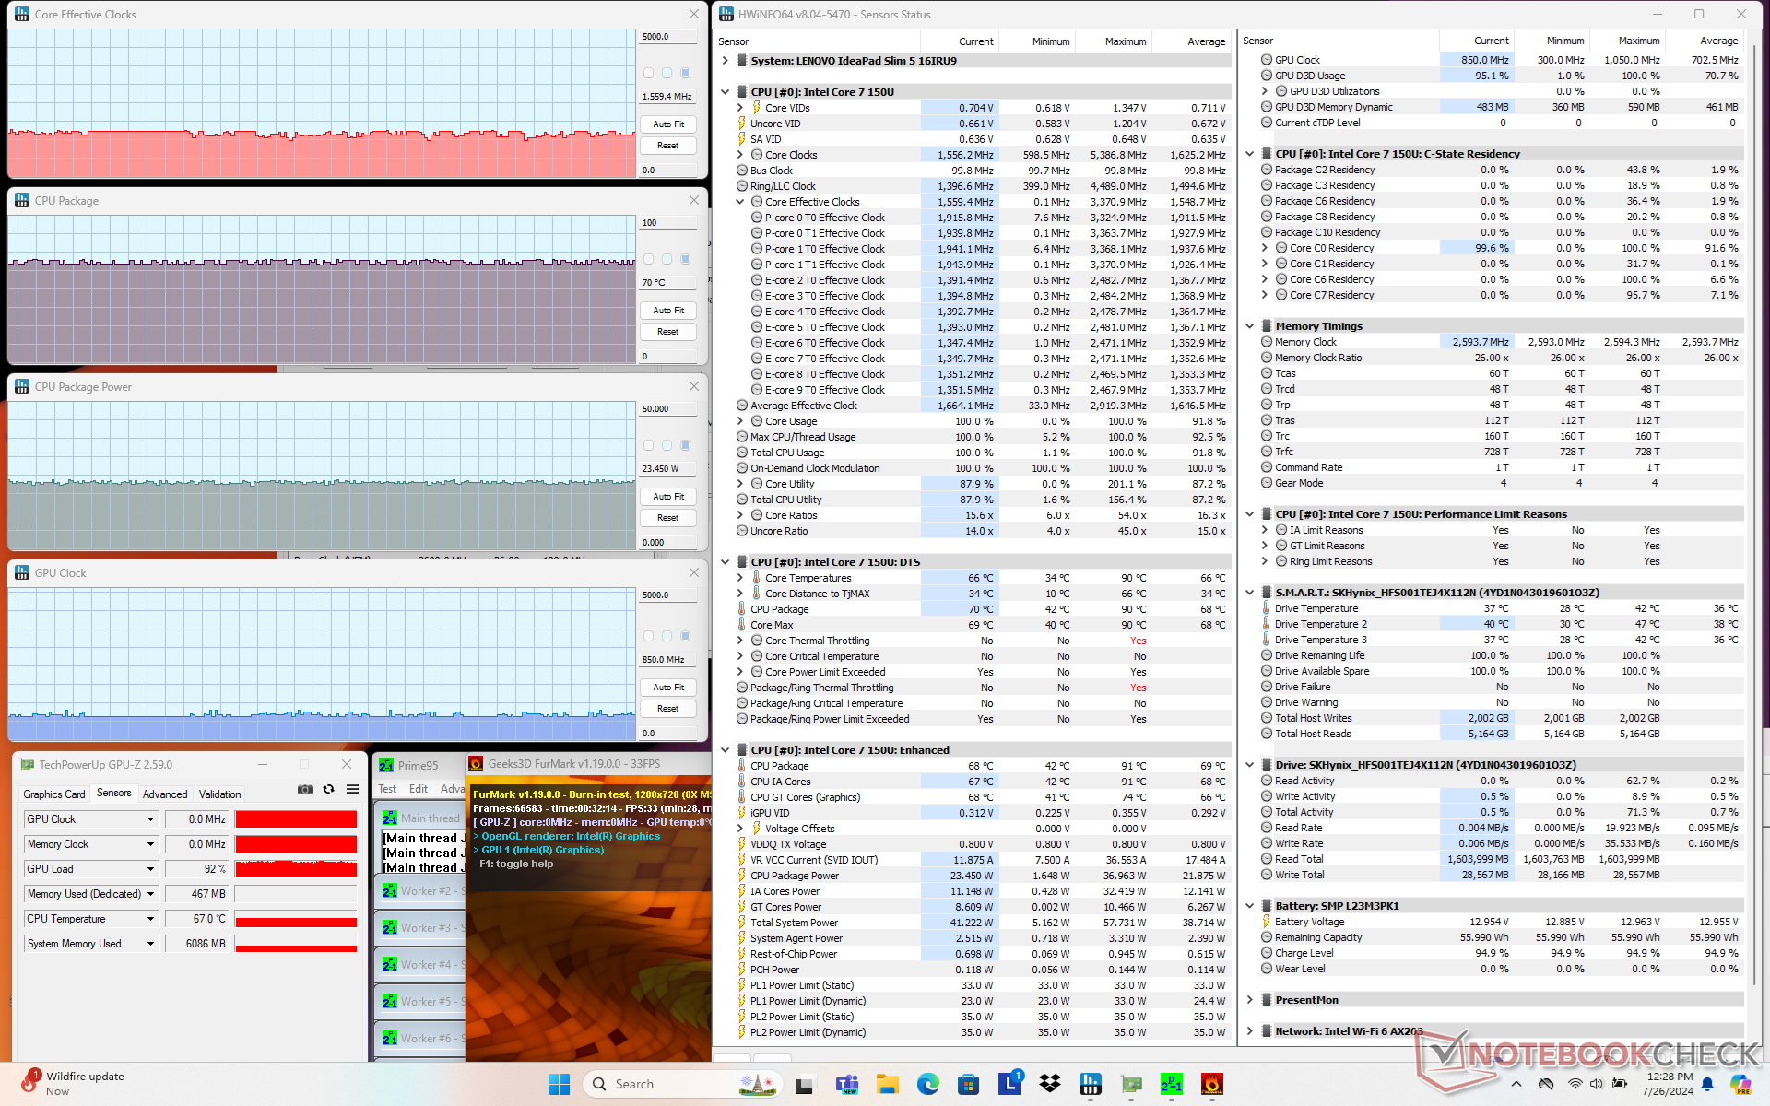This screenshot has width=1770, height=1106.
Task: Open the GPU Load sensor dropdown
Action: click(x=150, y=869)
